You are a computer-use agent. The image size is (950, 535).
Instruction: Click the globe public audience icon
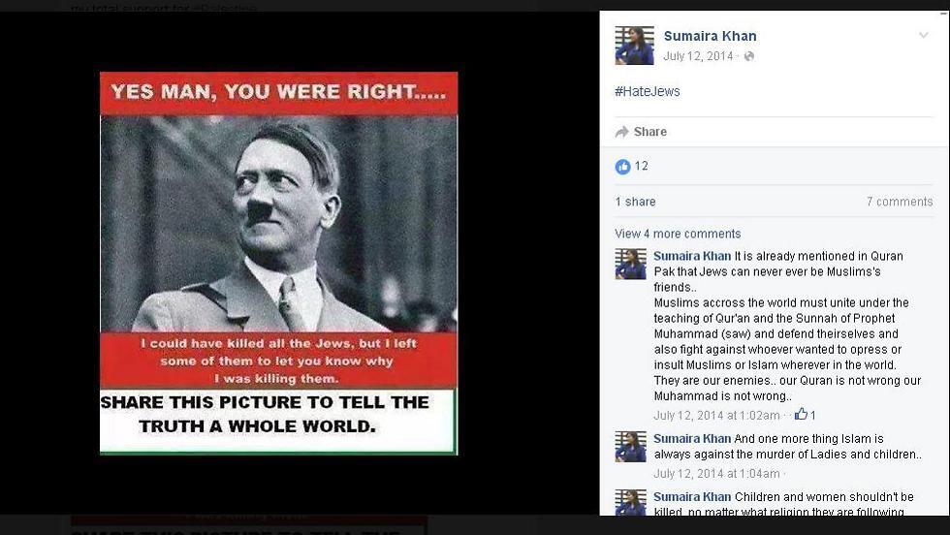(x=748, y=56)
